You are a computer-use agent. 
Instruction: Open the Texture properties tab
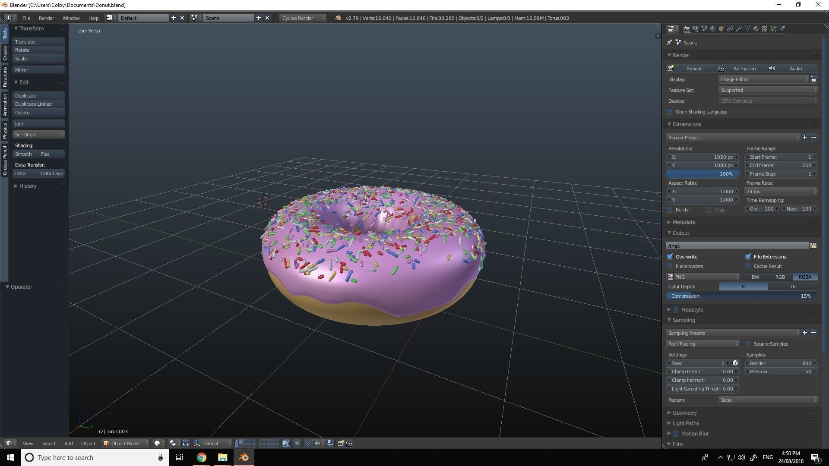coord(765,29)
